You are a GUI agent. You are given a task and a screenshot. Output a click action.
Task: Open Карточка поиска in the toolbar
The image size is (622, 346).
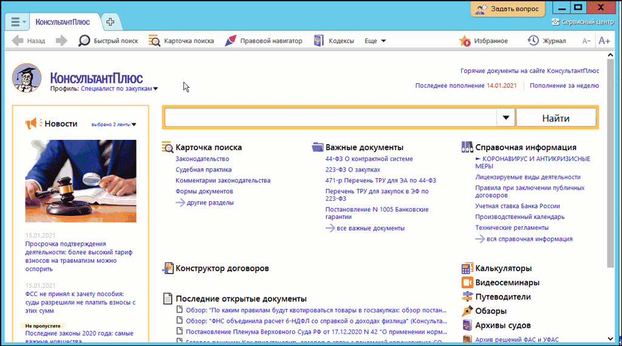click(x=181, y=41)
